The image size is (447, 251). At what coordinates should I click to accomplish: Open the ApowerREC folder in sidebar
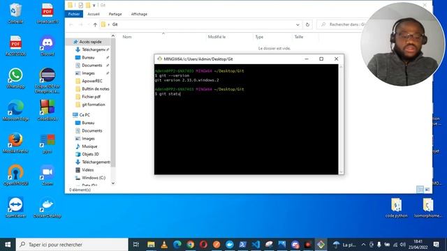[91, 81]
